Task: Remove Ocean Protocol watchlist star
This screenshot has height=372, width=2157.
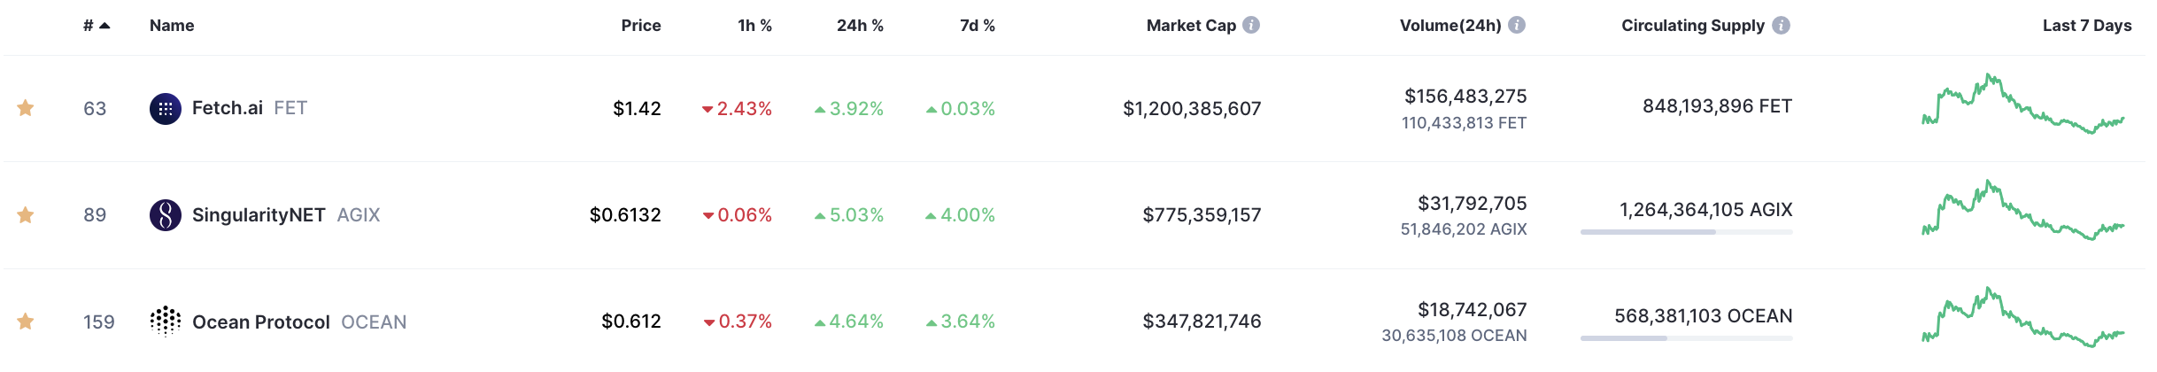Action: pos(26,321)
